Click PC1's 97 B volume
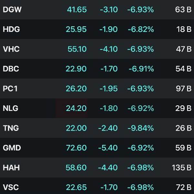 click(x=183, y=89)
